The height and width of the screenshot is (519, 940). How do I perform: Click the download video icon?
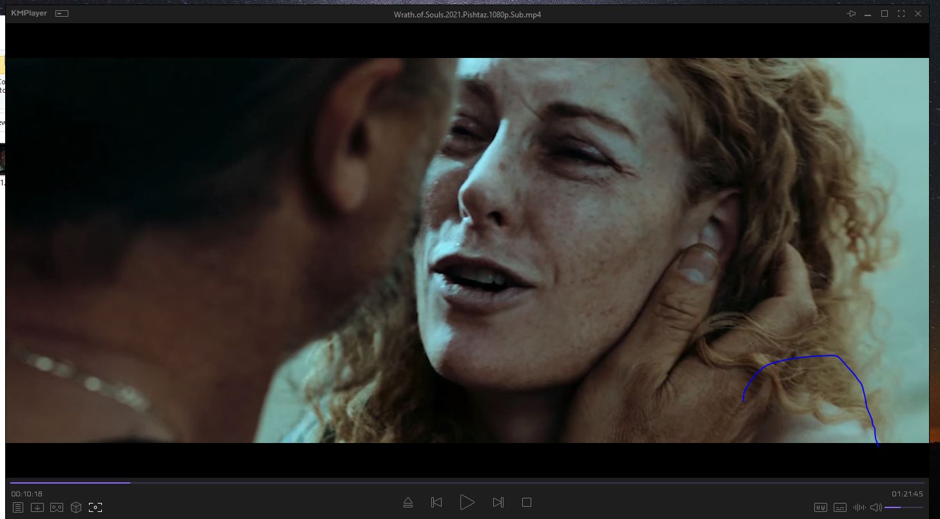point(37,507)
